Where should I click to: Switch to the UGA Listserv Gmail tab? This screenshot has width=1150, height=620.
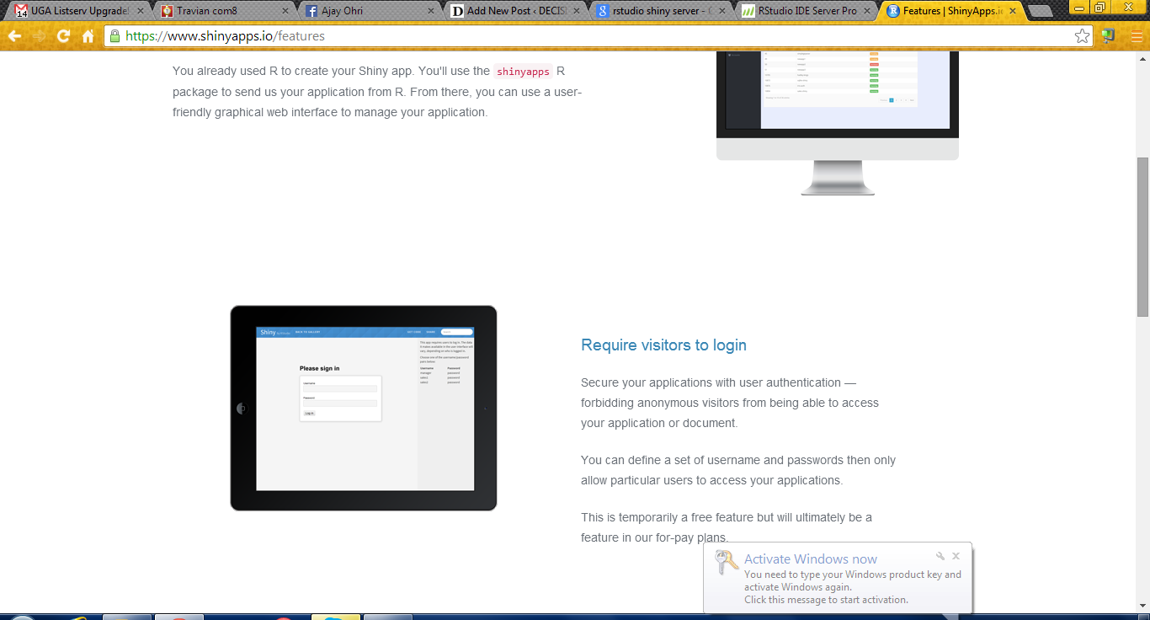point(76,11)
